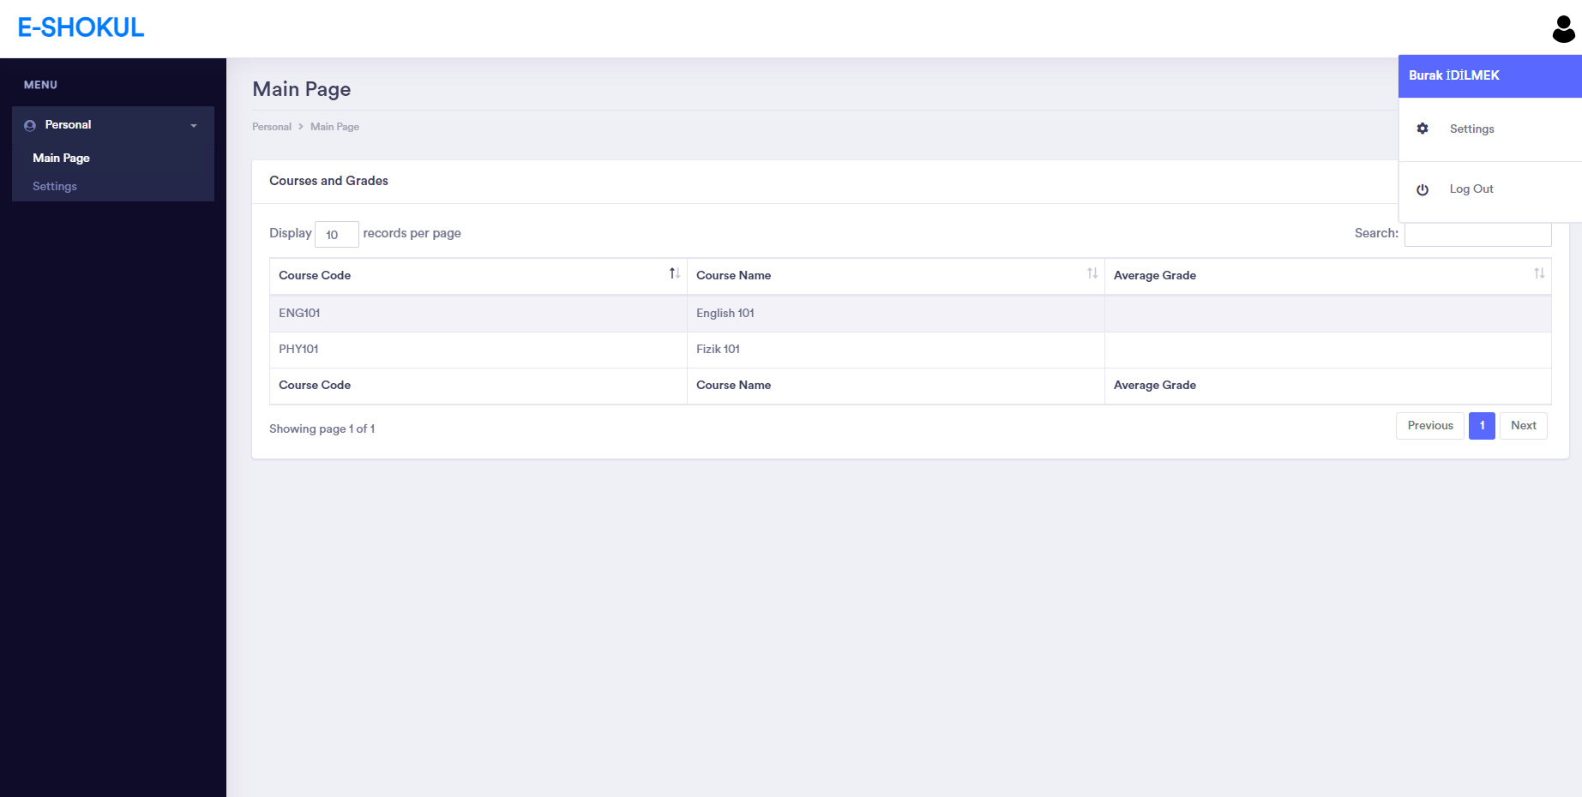The height and width of the screenshot is (797, 1582).
Task: Click the Average Grade footer cell
Action: (1328, 386)
